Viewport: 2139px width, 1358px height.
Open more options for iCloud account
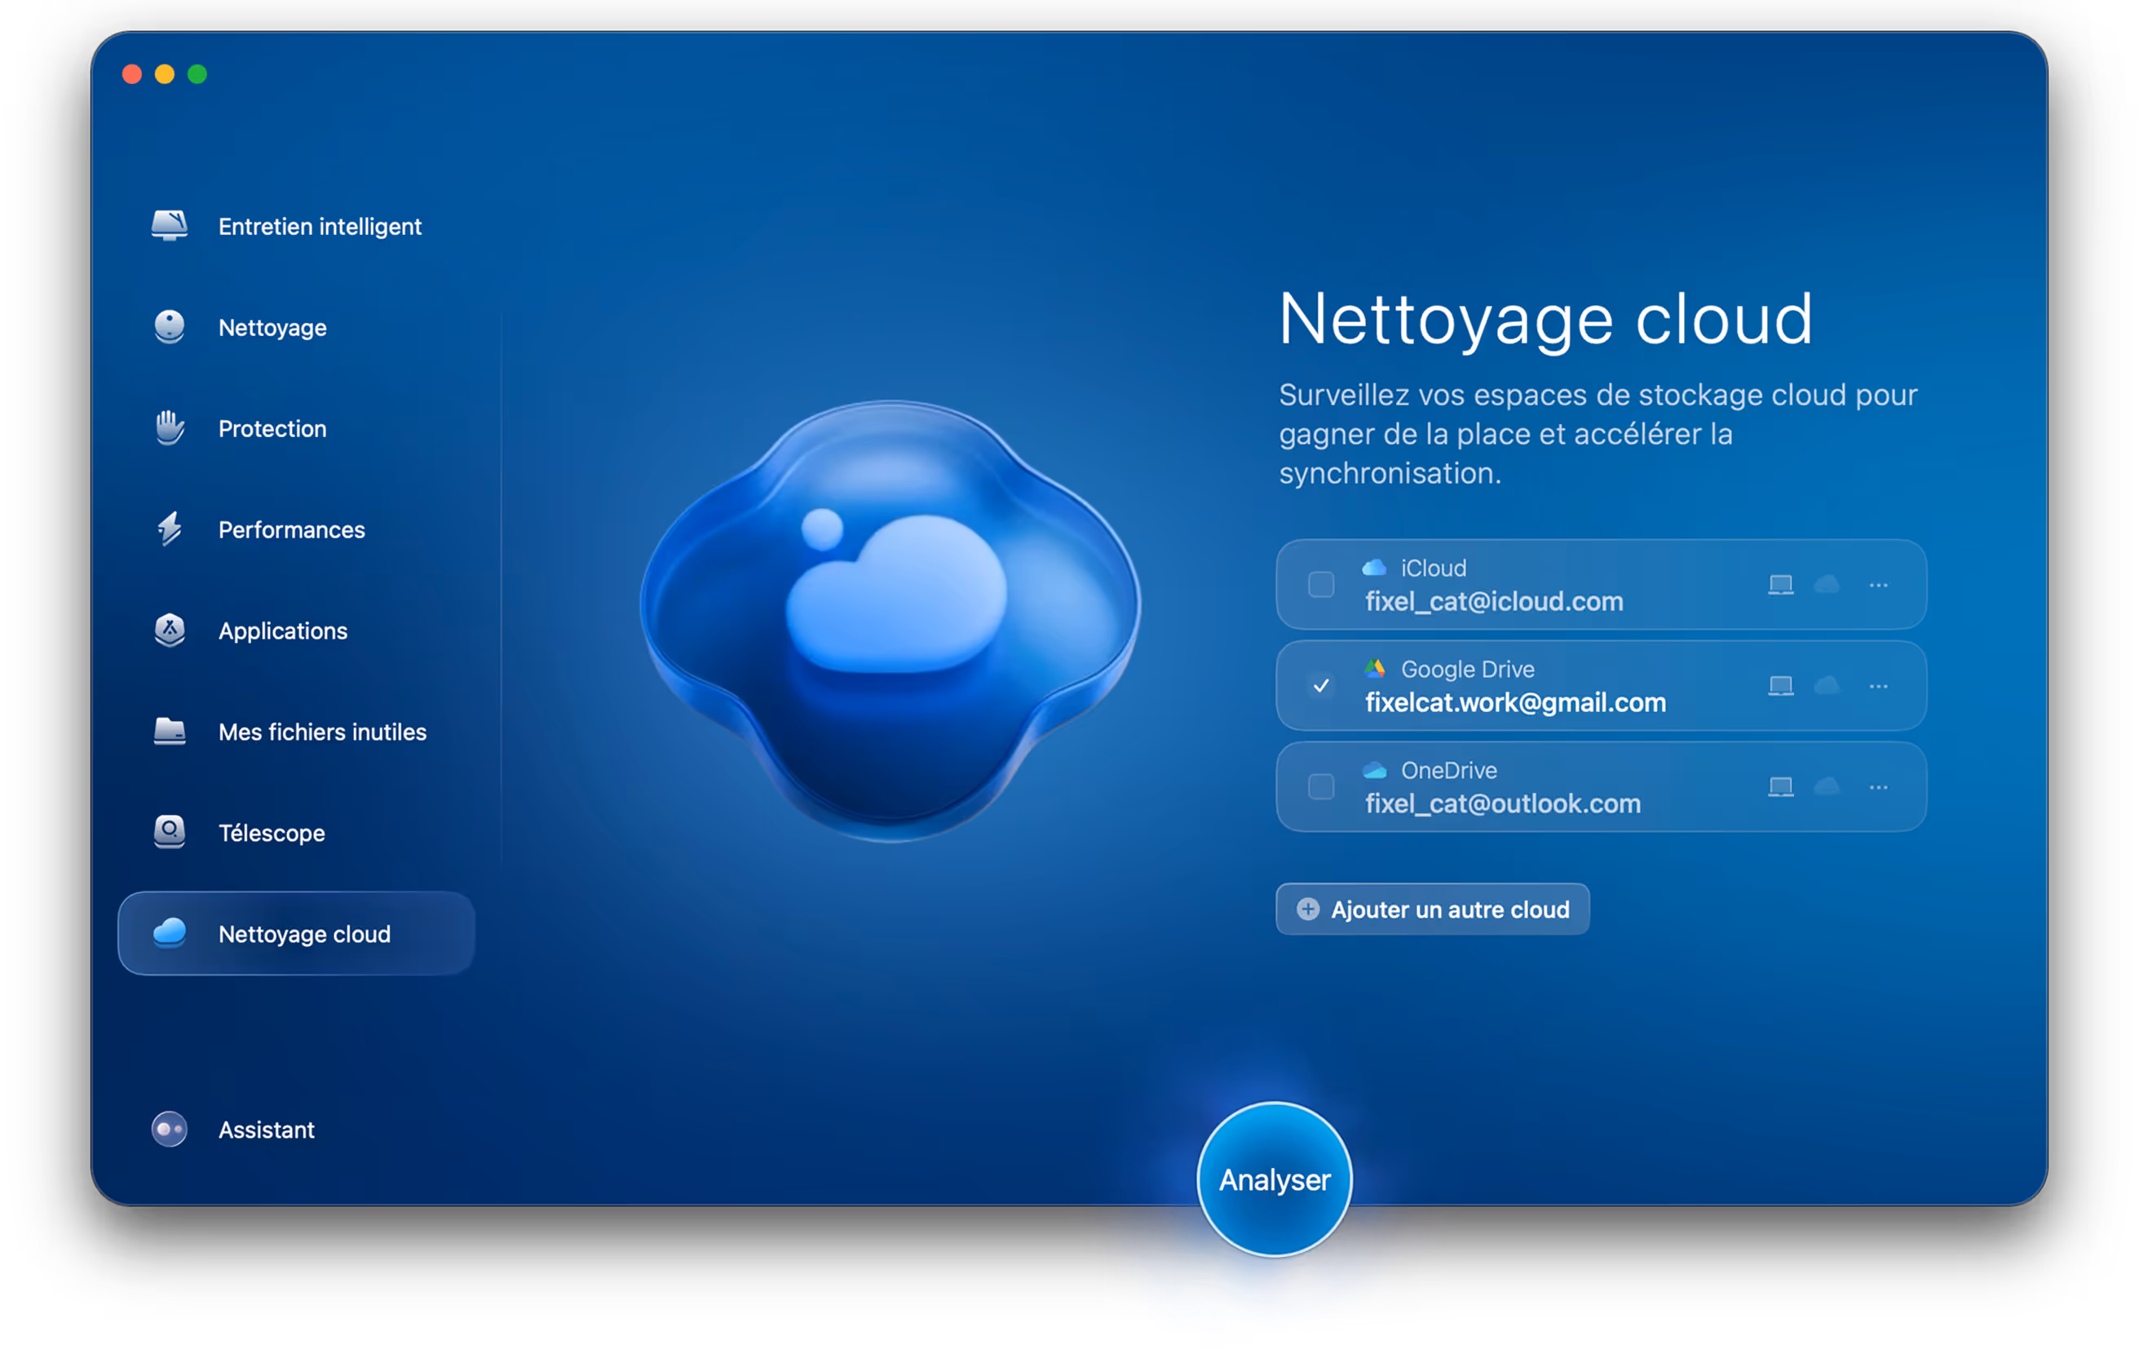(x=1878, y=585)
